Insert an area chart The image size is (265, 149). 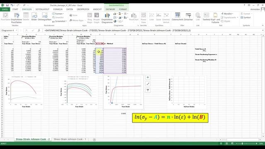point(120,17)
